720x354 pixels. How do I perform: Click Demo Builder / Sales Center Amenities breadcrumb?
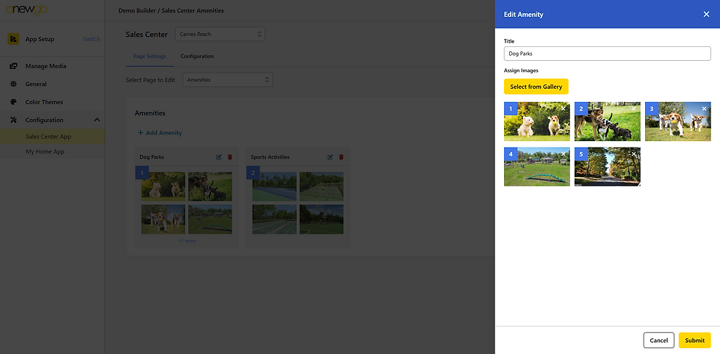point(171,10)
